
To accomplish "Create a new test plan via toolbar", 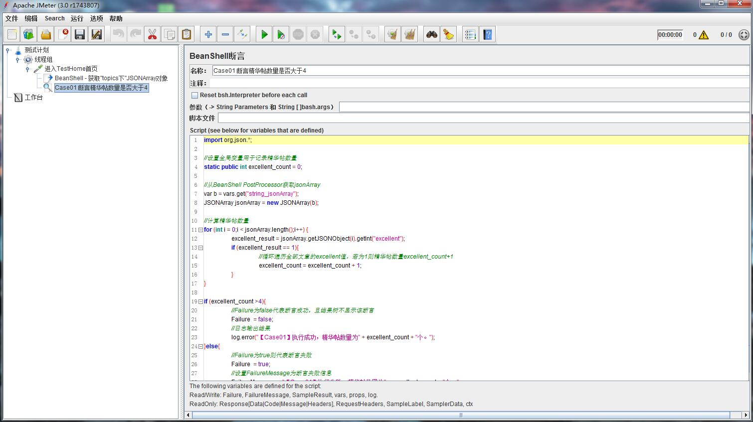I will pyautogui.click(x=12, y=34).
